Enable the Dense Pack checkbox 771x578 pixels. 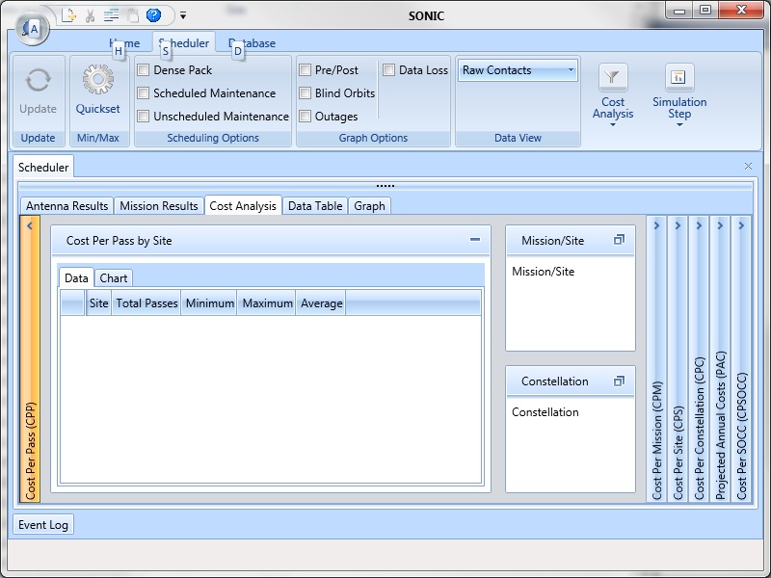click(143, 69)
